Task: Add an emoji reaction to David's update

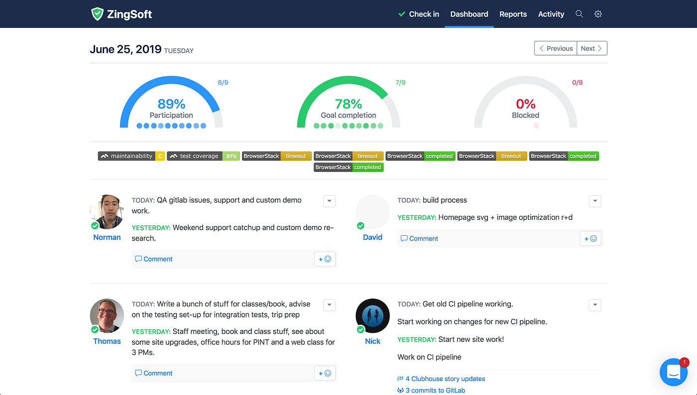Action: coord(590,238)
